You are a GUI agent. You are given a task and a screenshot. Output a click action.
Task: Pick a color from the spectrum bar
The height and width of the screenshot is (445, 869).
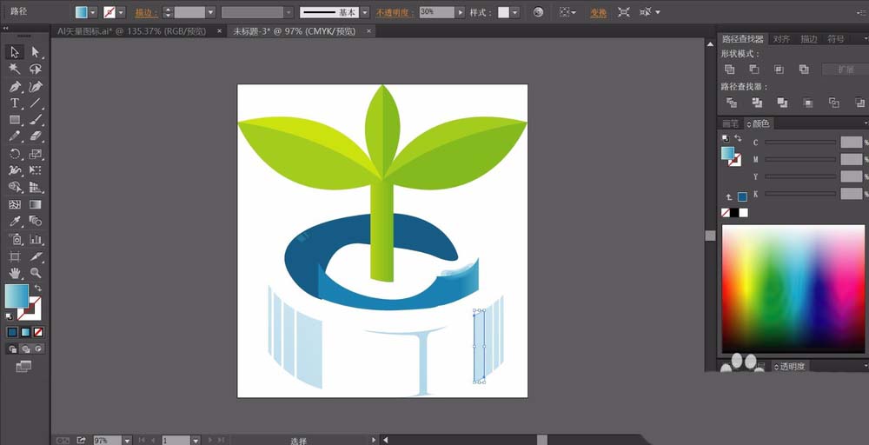793,289
